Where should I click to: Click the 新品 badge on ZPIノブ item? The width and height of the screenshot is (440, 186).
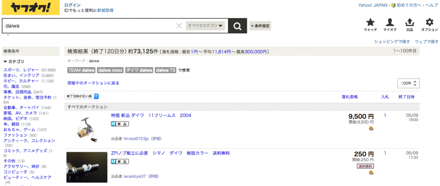point(120,161)
